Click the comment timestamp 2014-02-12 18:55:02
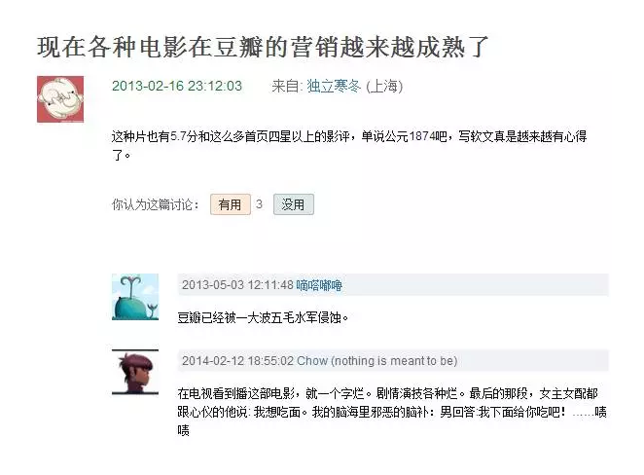The height and width of the screenshot is (475, 644). (x=237, y=361)
